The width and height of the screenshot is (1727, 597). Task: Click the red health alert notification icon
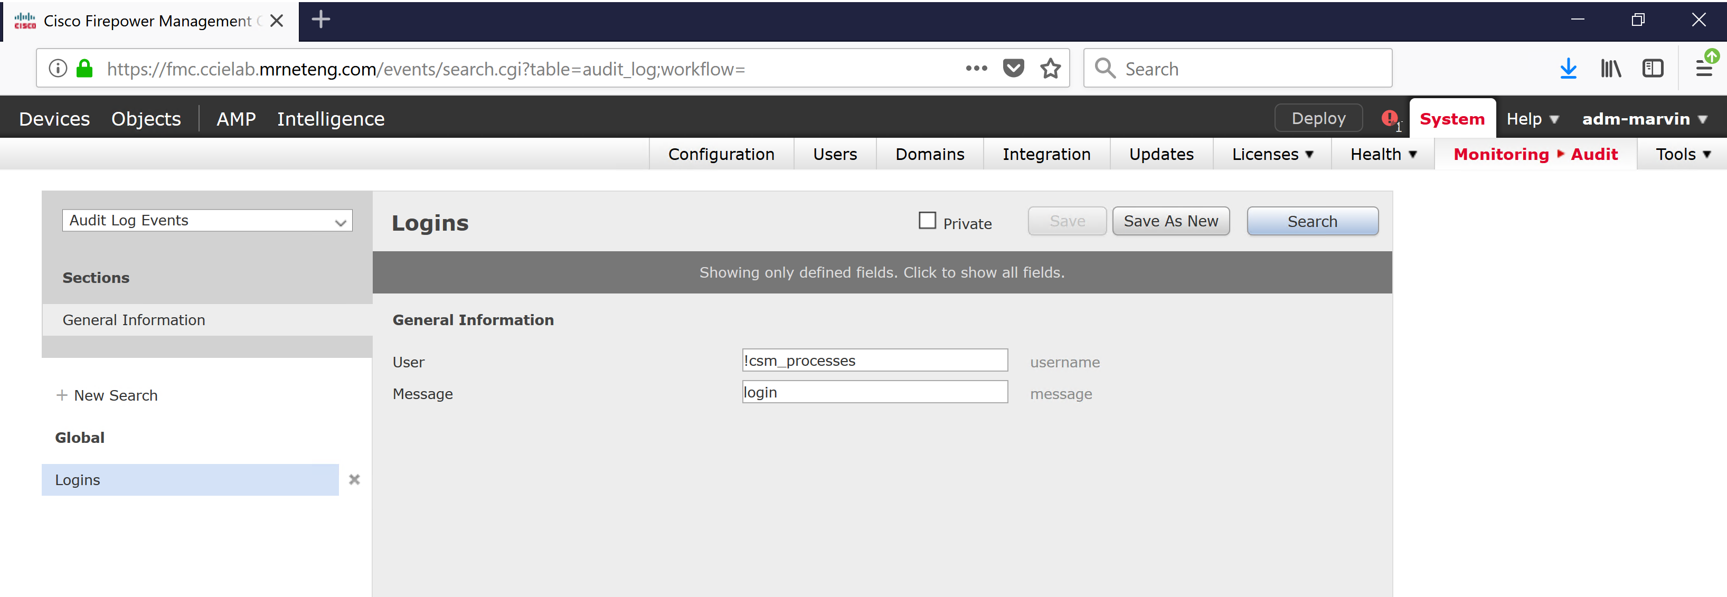(x=1390, y=119)
